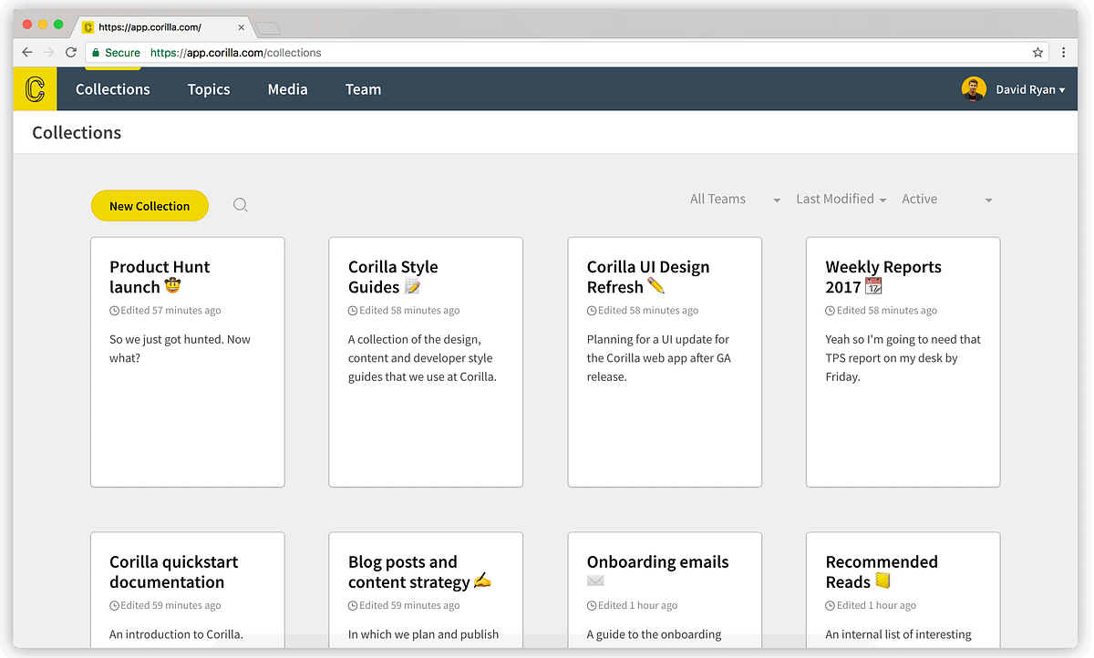Open the All Teams filter dropdown
This screenshot has width=1094, height=658.
[735, 199]
